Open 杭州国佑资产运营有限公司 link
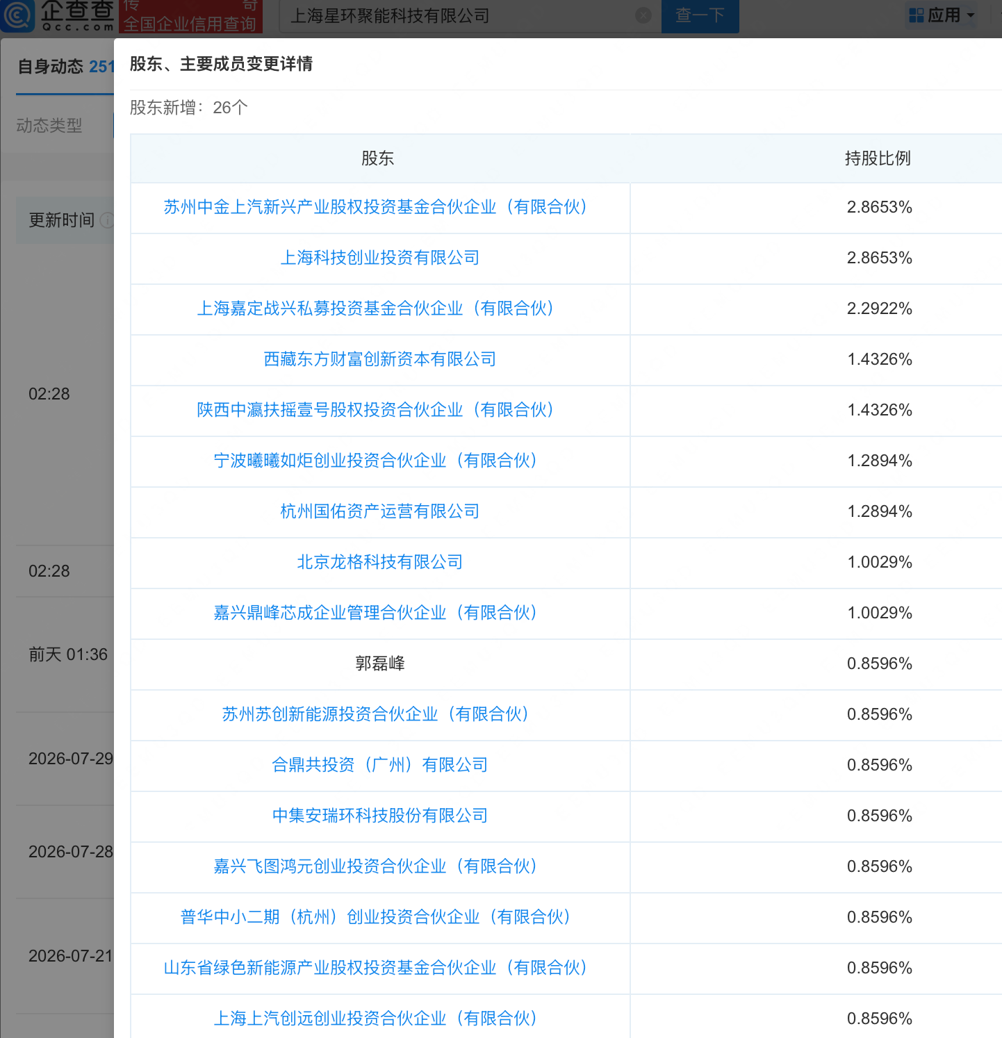This screenshot has height=1038, width=1002. pyautogui.click(x=380, y=511)
